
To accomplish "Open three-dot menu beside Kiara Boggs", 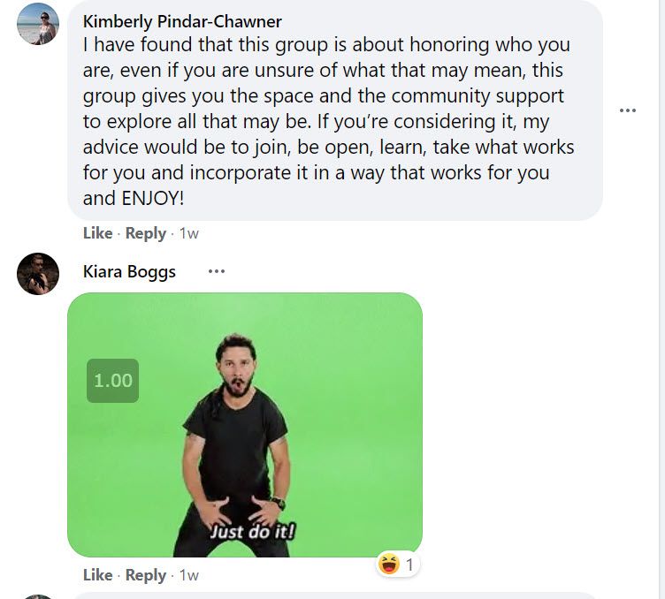I will click(x=217, y=271).
